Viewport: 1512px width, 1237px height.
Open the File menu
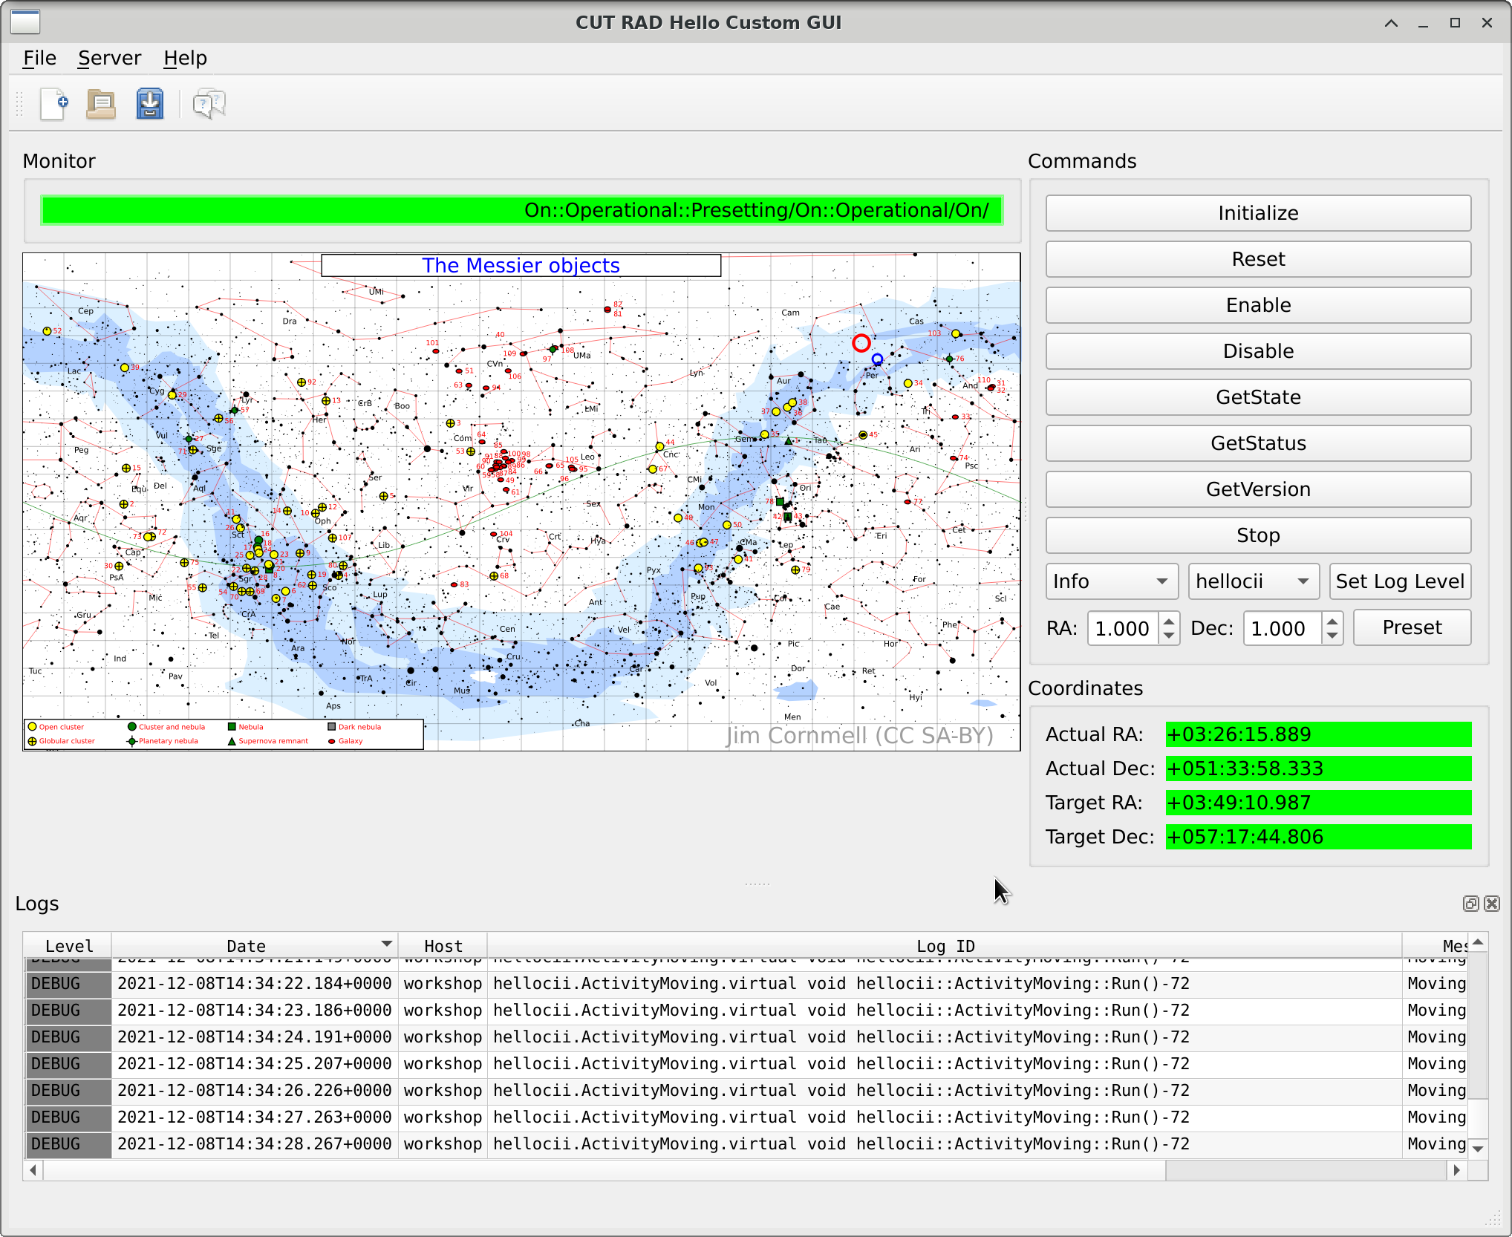[x=39, y=58]
